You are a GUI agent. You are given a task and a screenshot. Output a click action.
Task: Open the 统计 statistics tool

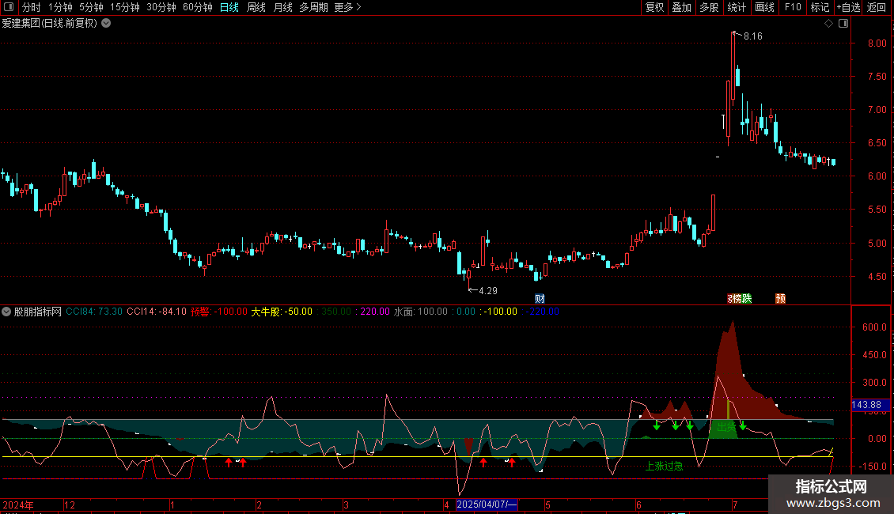tap(737, 7)
